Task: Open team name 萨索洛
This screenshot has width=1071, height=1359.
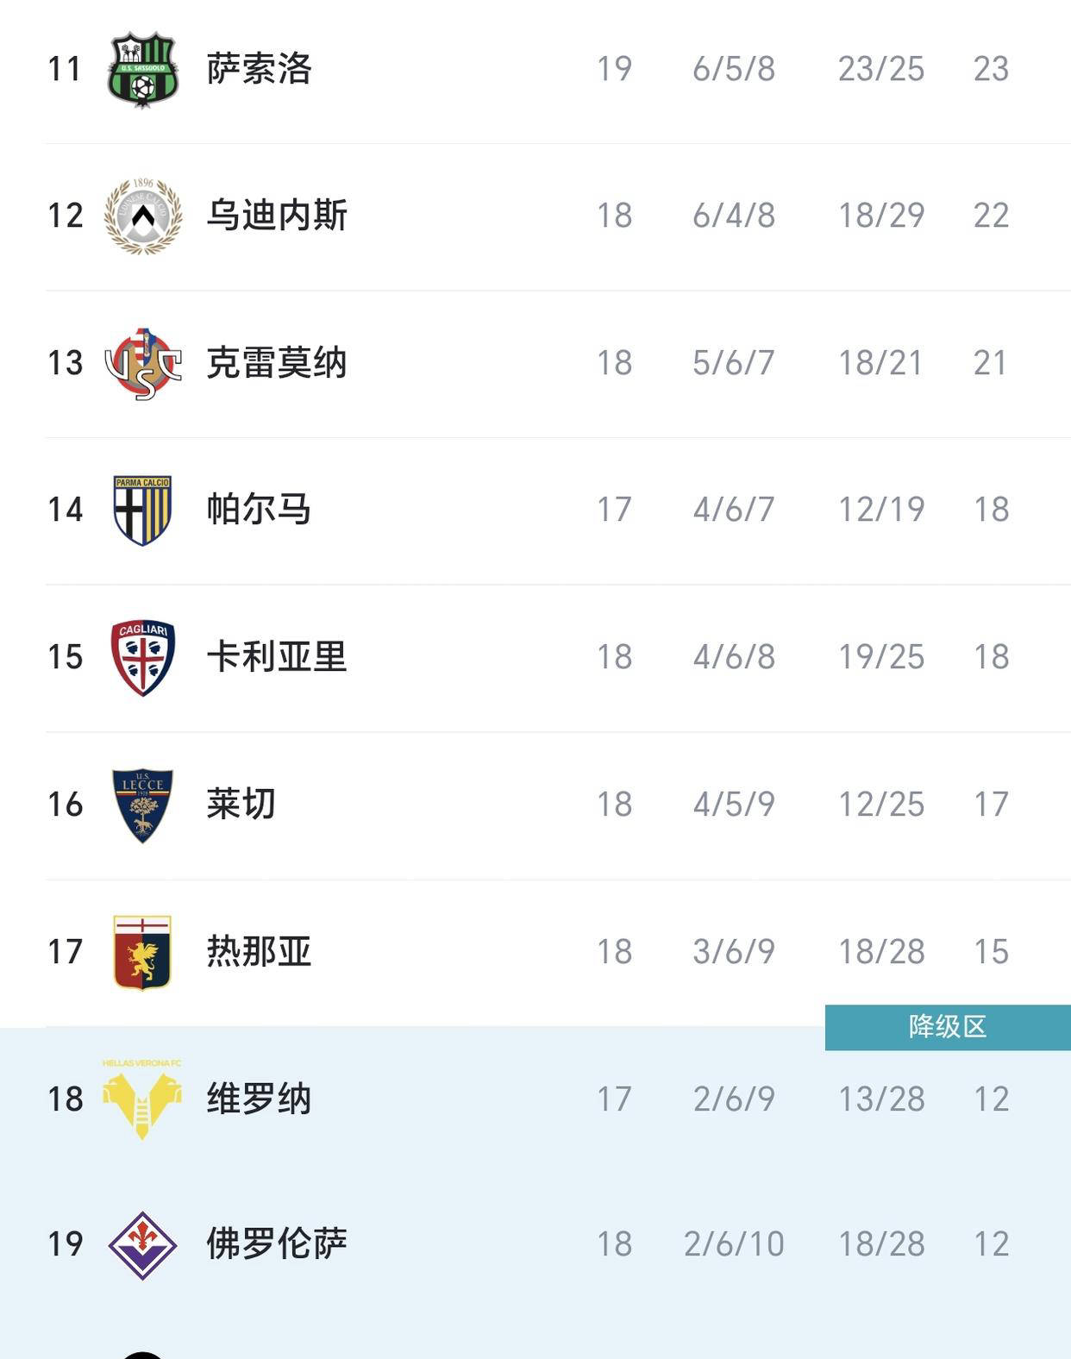Action: [259, 69]
